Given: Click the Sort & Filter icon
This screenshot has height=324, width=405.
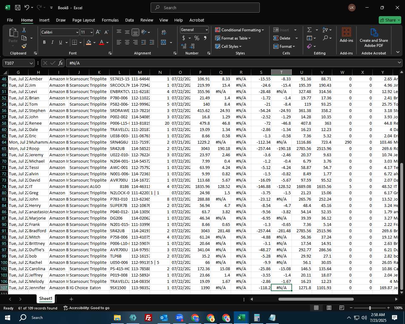Looking at the screenshot, I should tap(325, 30).
